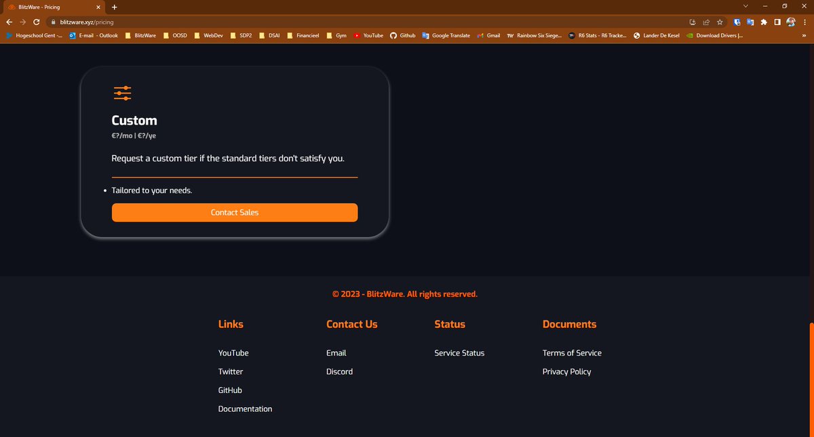Open the Documentation footer link
The width and height of the screenshot is (814, 437).
(245, 409)
